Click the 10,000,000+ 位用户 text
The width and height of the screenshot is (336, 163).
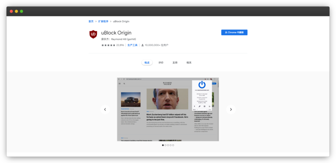[x=156, y=45]
